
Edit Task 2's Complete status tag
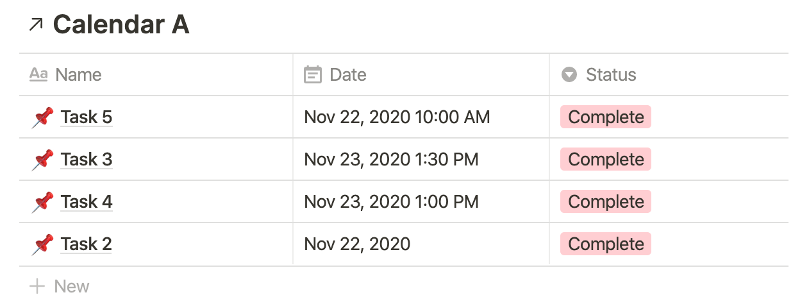(x=606, y=244)
